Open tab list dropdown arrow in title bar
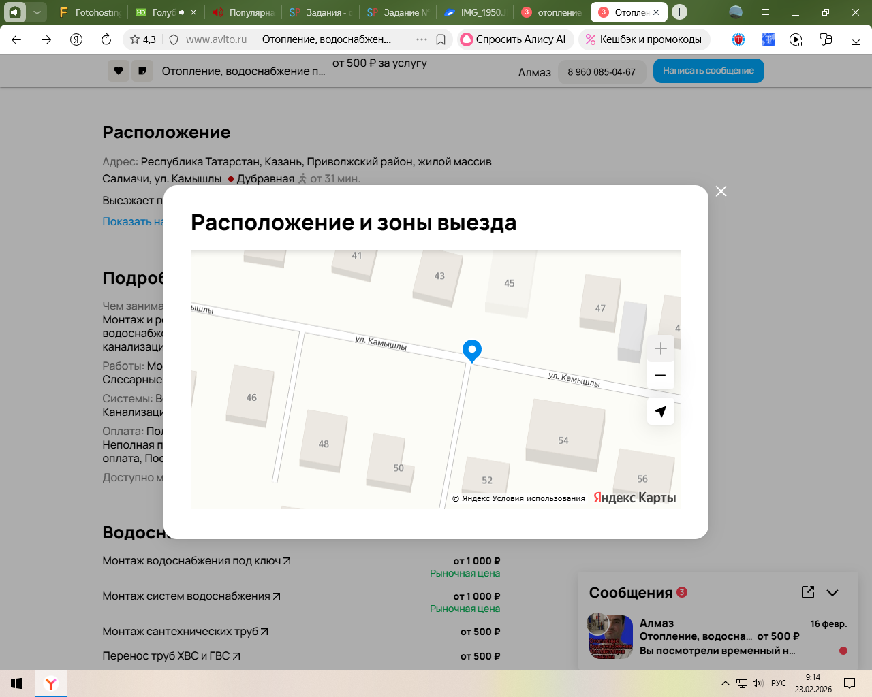The width and height of the screenshot is (872, 697). (x=37, y=12)
